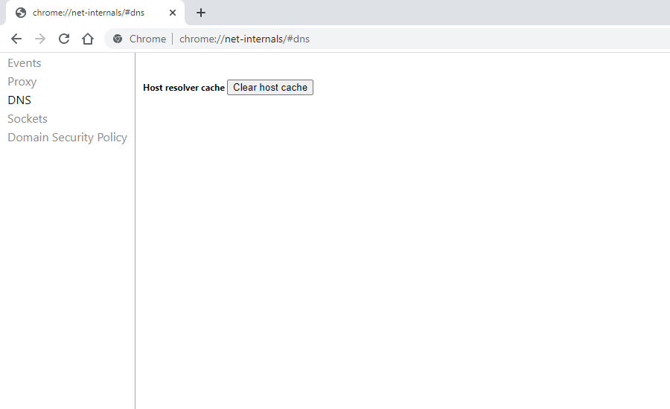Select DNS in the sidebar
Image resolution: width=670 pixels, height=409 pixels.
19,100
